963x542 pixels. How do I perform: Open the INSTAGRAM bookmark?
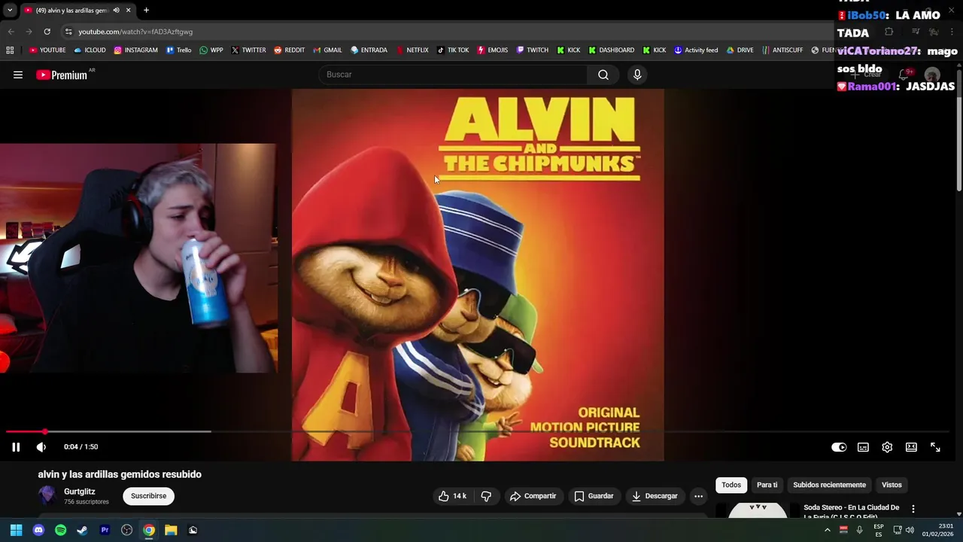(x=136, y=50)
